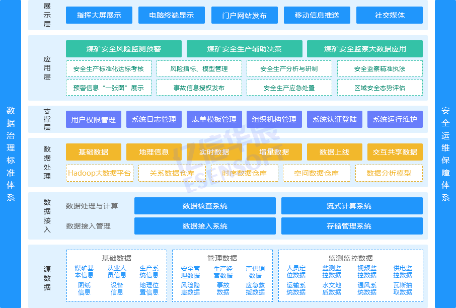
Task: Open 安全生产应急处置 module
Action: click(289, 87)
